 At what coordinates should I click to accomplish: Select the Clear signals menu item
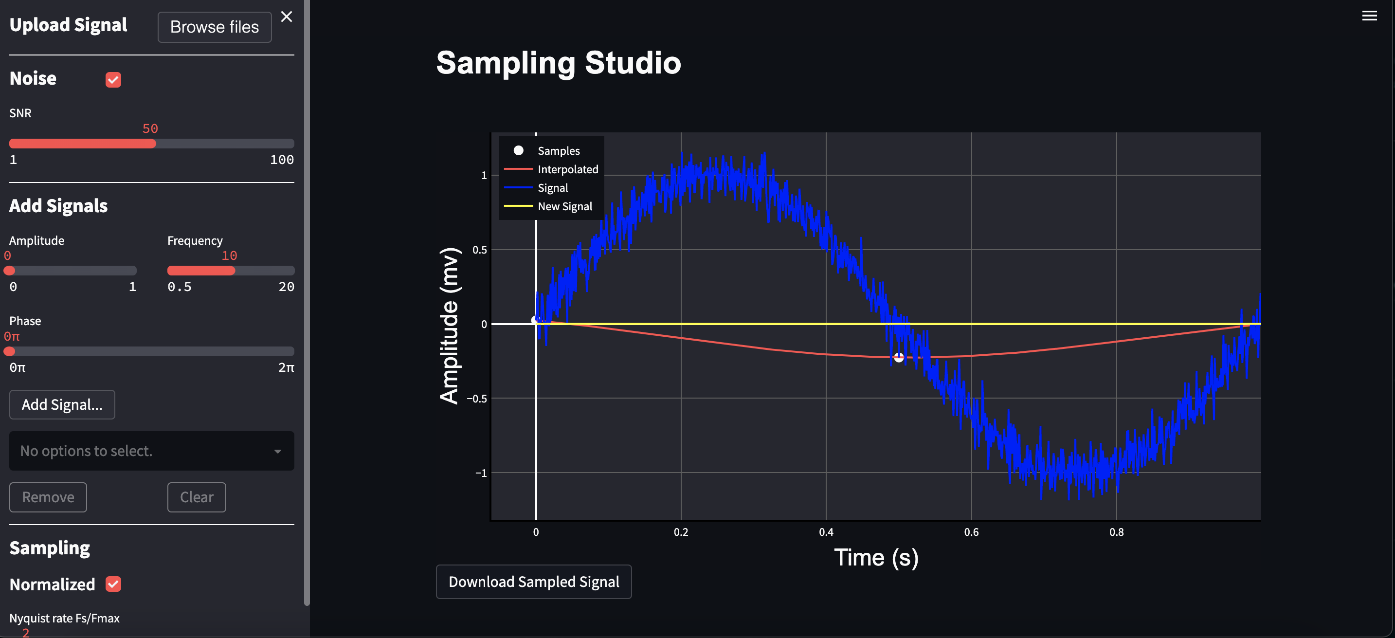pos(196,496)
